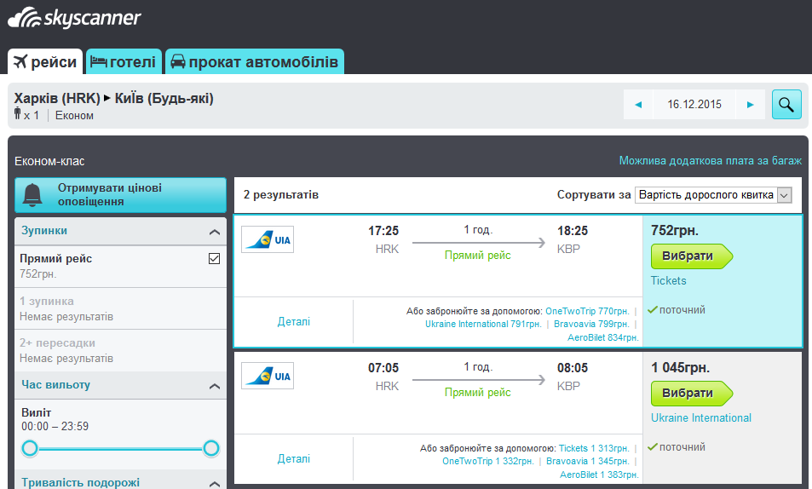This screenshot has height=489, width=812.
Task: Uncheck the Прямий рейс checkbox
Action: click(214, 259)
